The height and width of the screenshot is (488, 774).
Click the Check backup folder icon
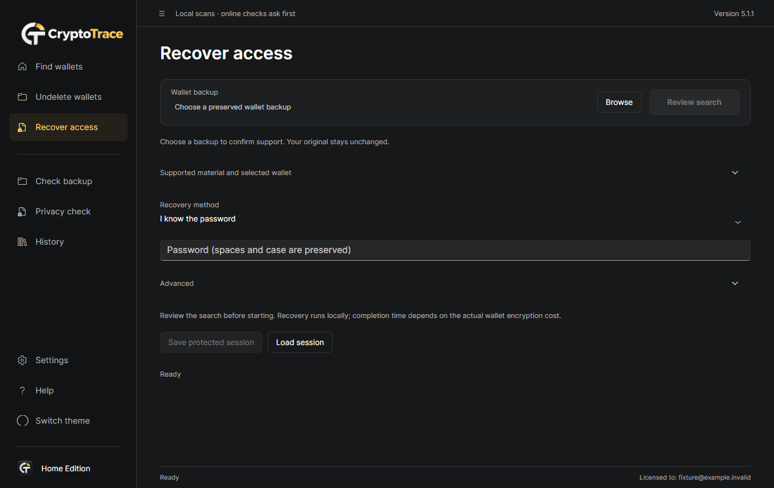(x=23, y=181)
